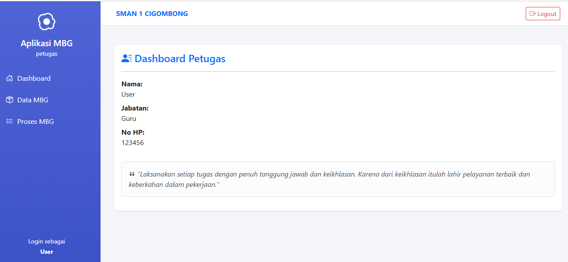Click the Laksanakan setiap tugas quote text

coord(329,180)
